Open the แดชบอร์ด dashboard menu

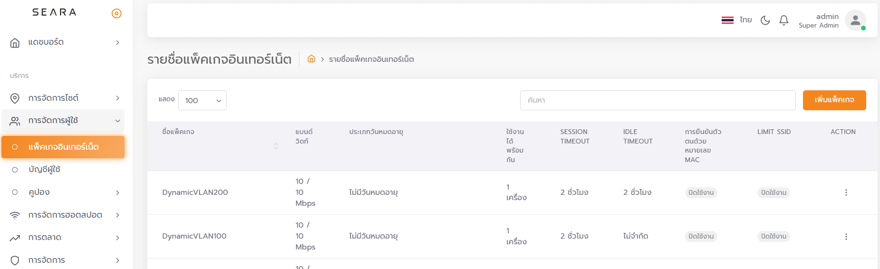coord(63,42)
